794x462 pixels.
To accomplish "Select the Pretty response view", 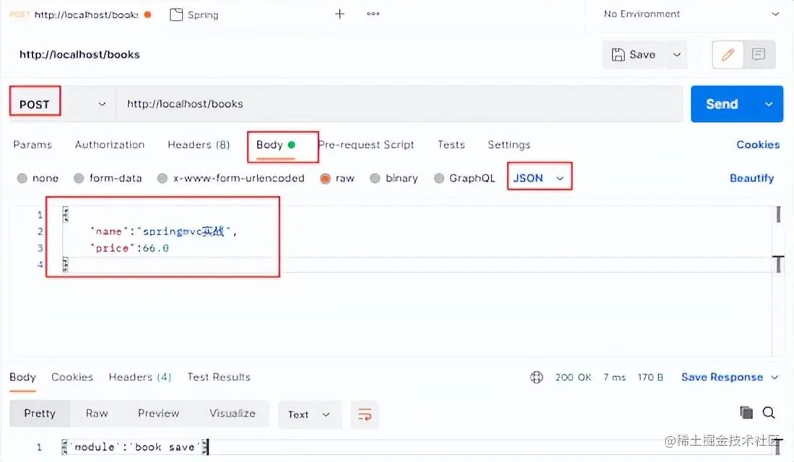I will pyautogui.click(x=40, y=414).
